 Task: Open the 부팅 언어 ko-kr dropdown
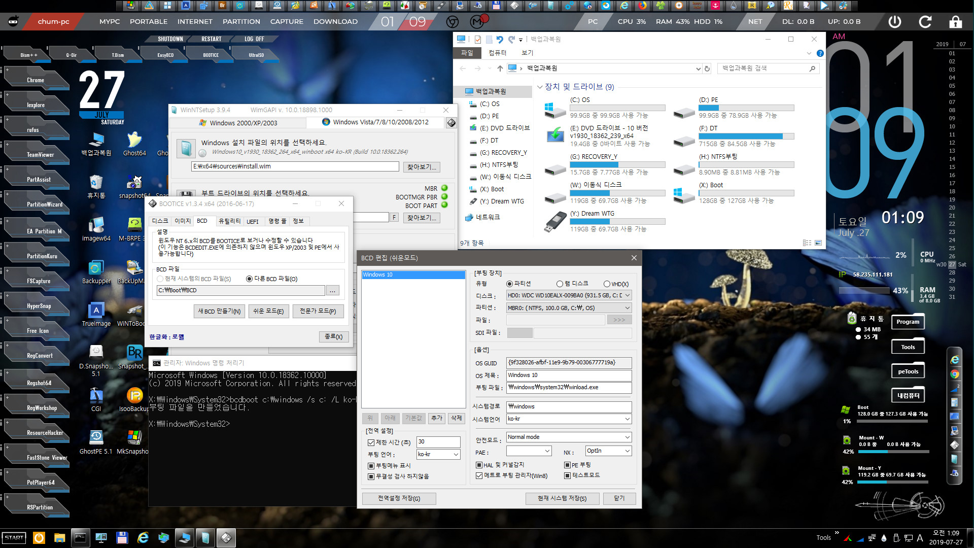tap(438, 454)
